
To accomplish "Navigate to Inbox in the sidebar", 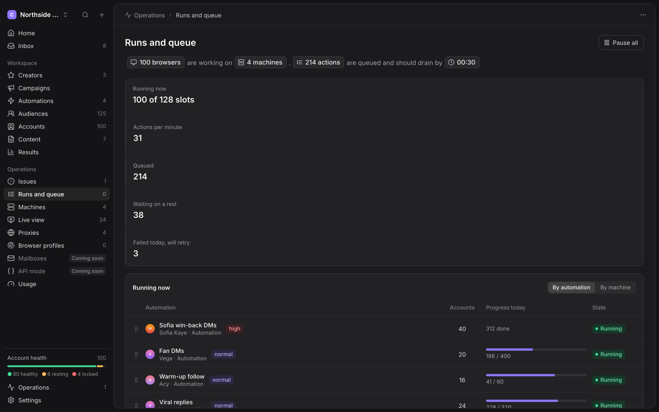I will pyautogui.click(x=57, y=46).
